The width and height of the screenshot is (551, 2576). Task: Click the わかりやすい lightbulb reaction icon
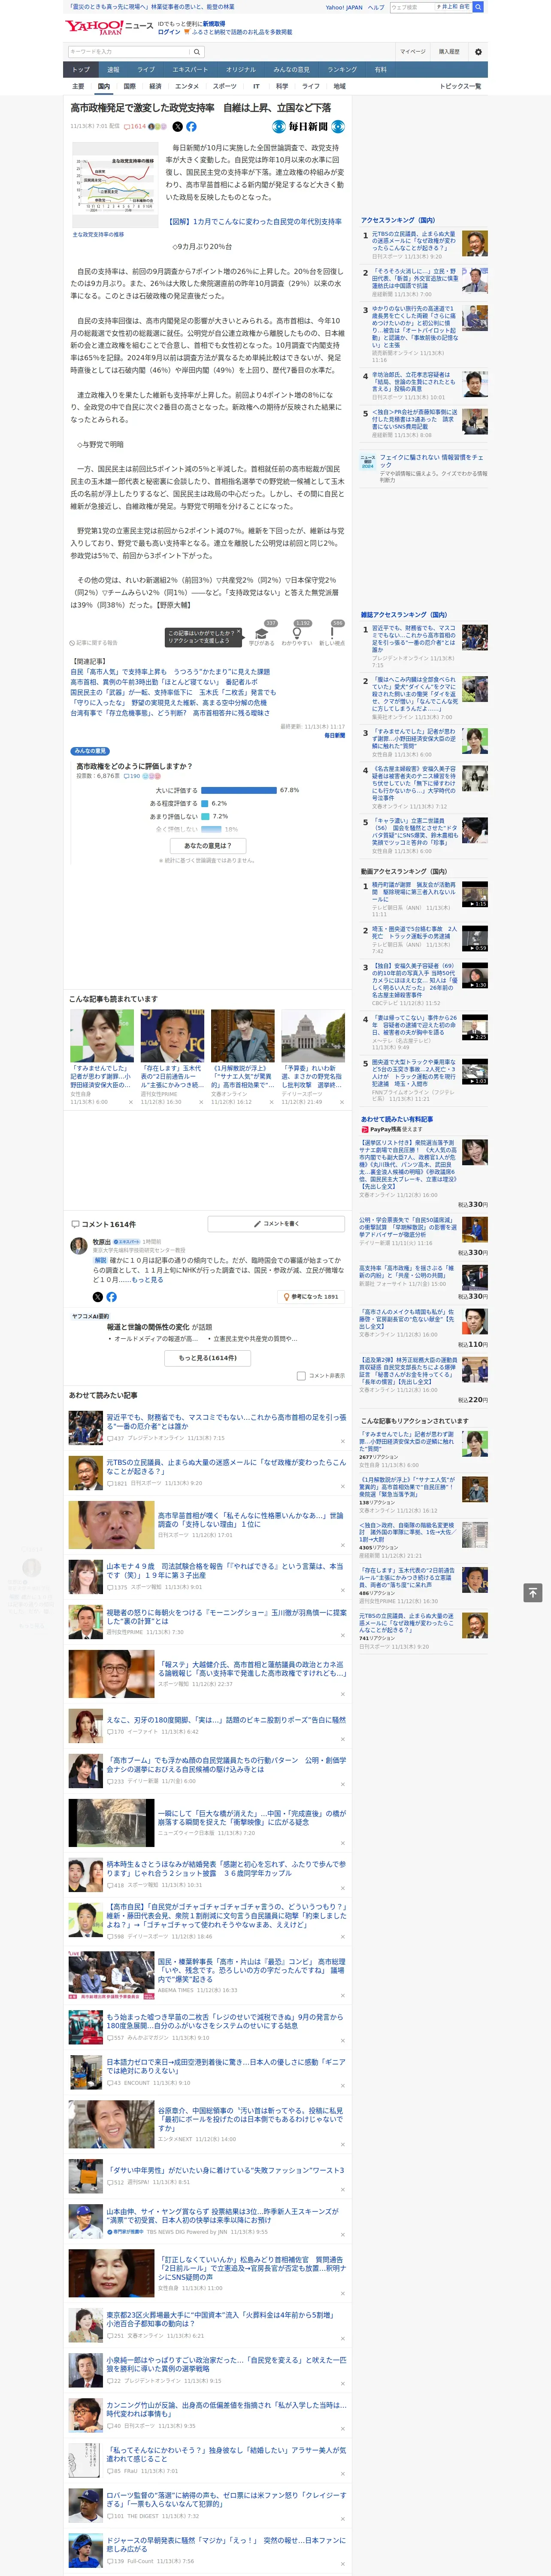click(x=296, y=633)
